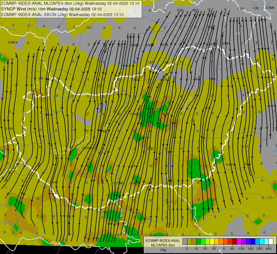The width and height of the screenshot is (277, 254).
Task: Click the legend tick label 12
Action: tap(196, 249)
